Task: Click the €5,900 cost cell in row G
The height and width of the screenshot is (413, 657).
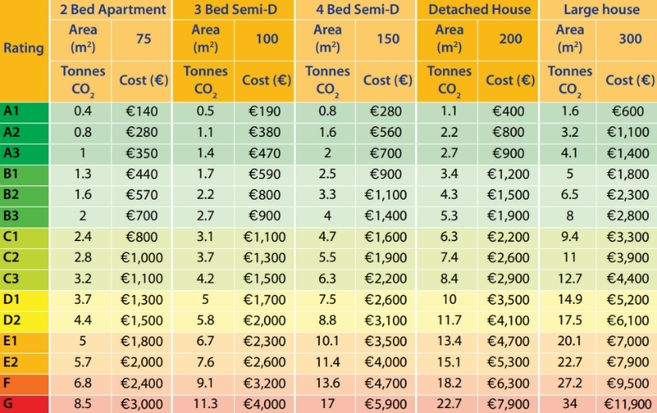Action: click(387, 402)
